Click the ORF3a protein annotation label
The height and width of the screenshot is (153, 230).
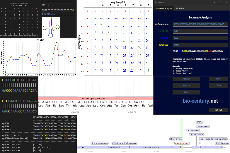(176, 139)
